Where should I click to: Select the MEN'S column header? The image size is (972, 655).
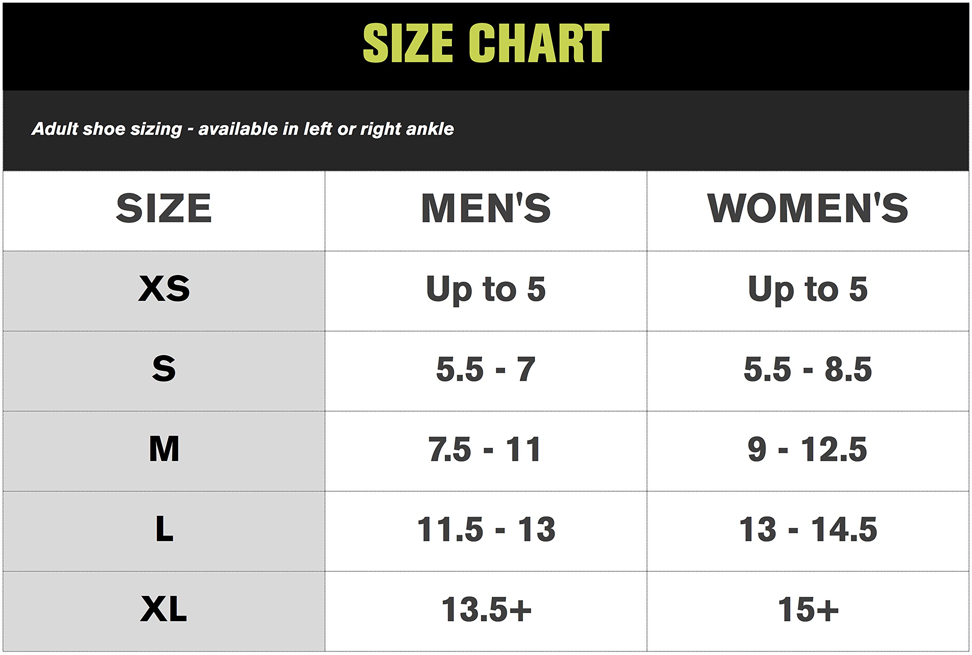486,209
